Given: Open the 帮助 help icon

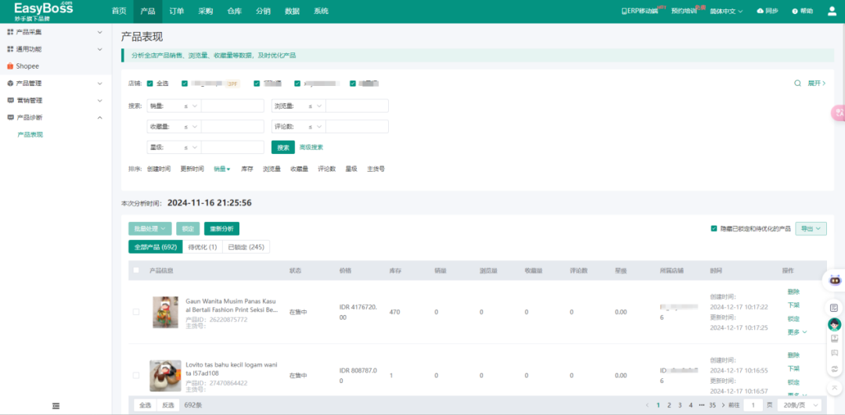Looking at the screenshot, I should 794,11.
